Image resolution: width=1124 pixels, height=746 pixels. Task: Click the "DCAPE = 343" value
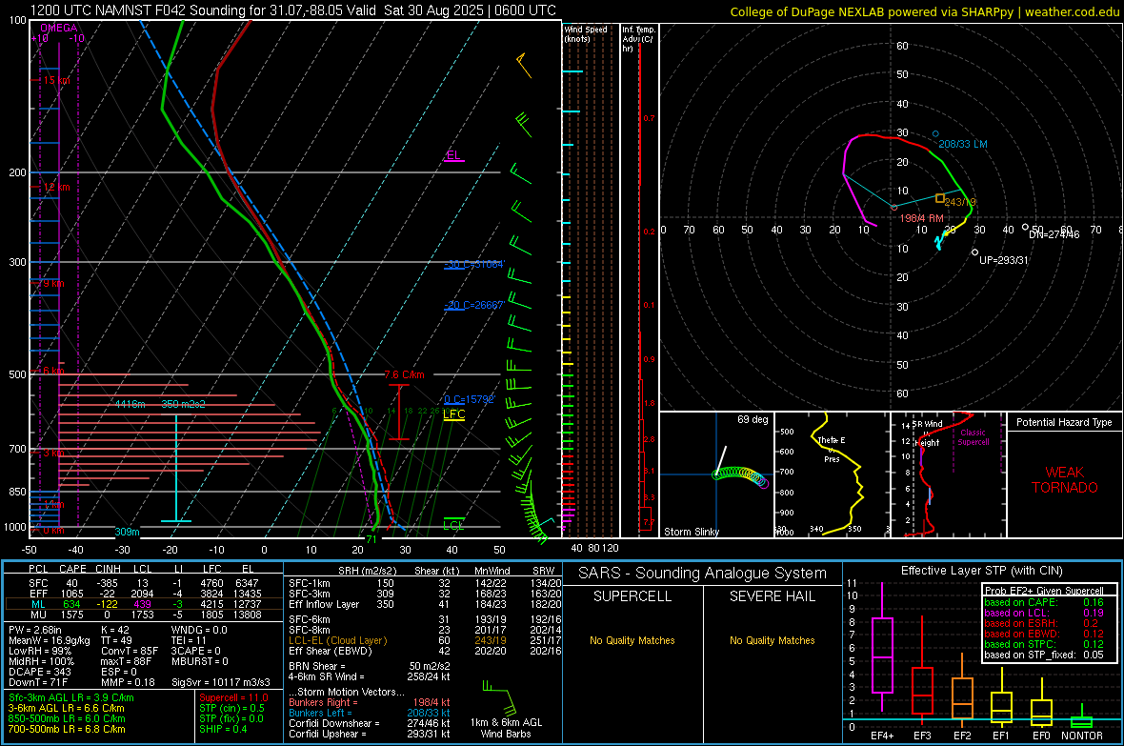tap(39, 672)
